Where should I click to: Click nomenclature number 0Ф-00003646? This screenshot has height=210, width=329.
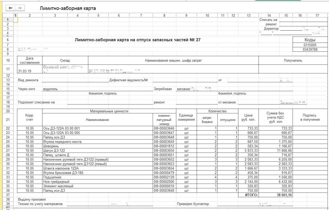[x=164, y=128]
